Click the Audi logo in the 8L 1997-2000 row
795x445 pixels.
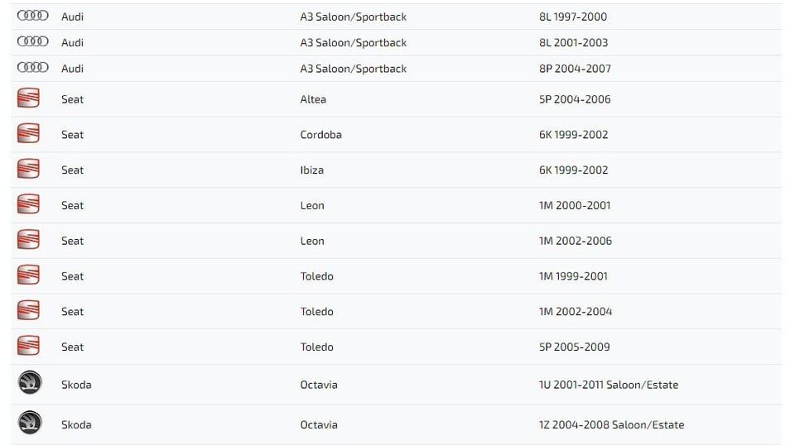click(x=32, y=17)
